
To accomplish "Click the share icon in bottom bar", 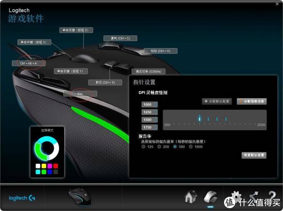I will pos(254,197).
